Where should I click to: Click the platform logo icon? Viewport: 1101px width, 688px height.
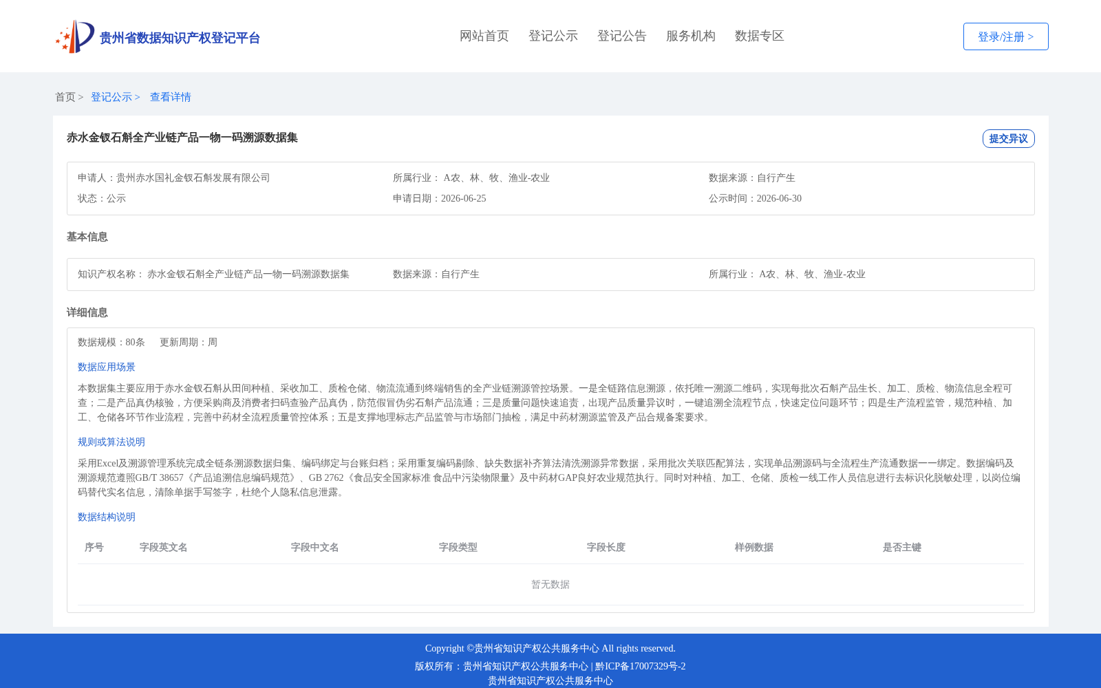click(75, 36)
